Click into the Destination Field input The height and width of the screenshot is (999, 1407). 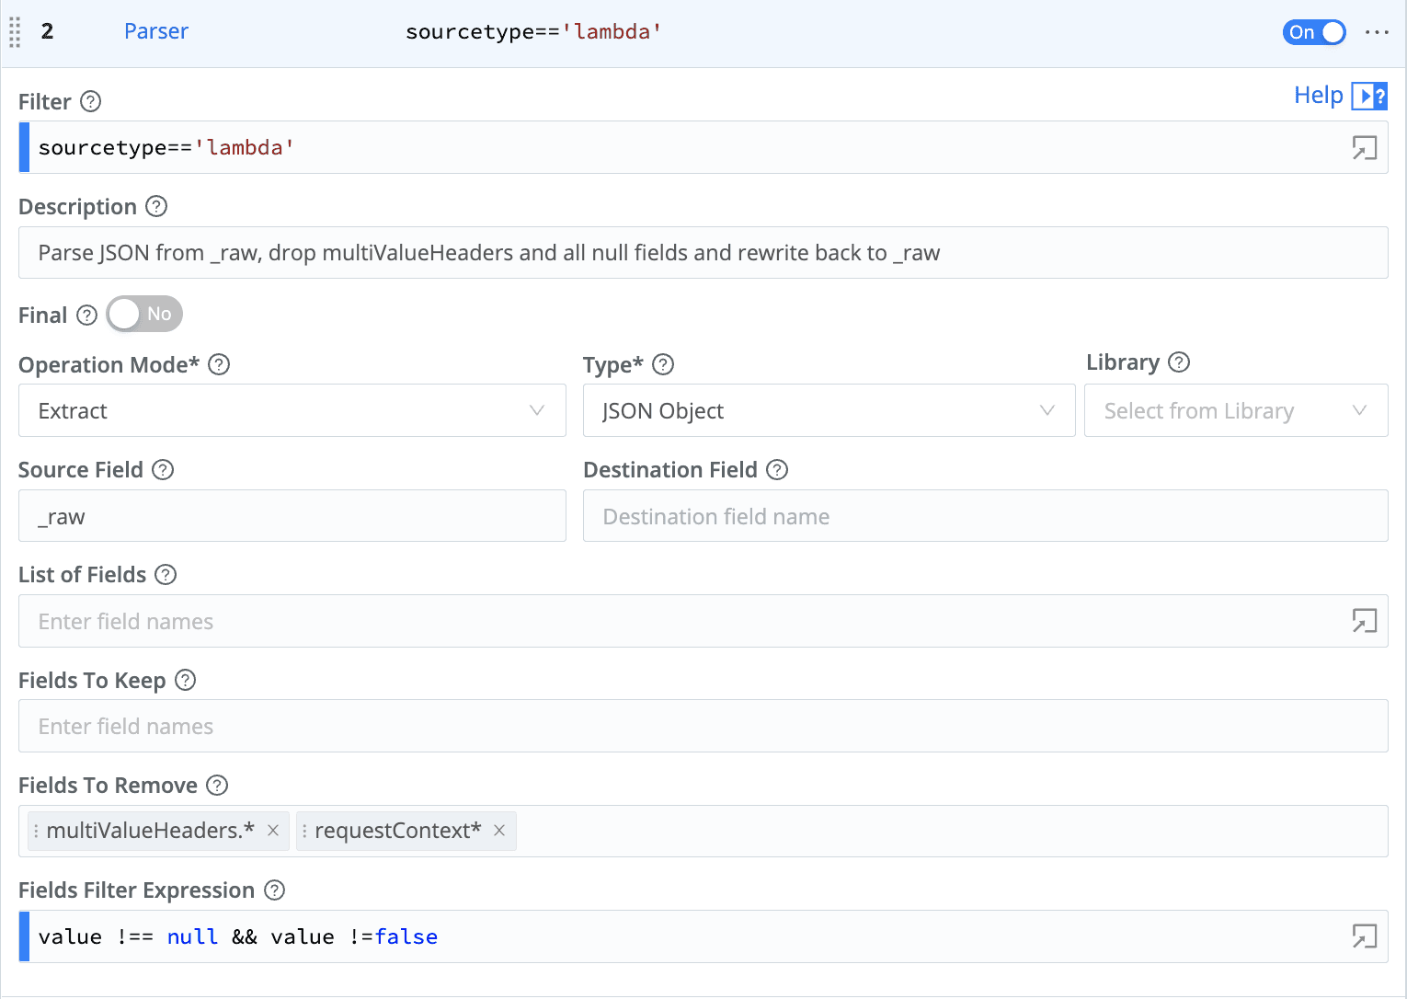coord(984,517)
